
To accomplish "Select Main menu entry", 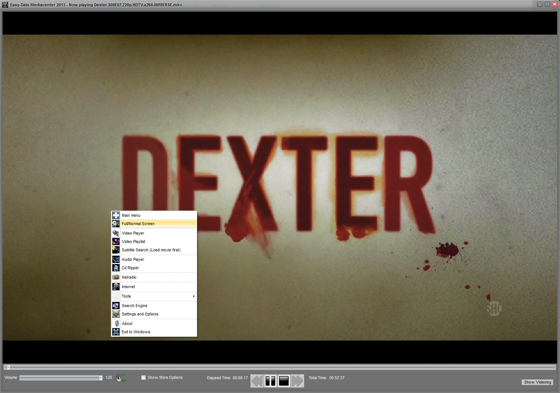I will coord(154,215).
